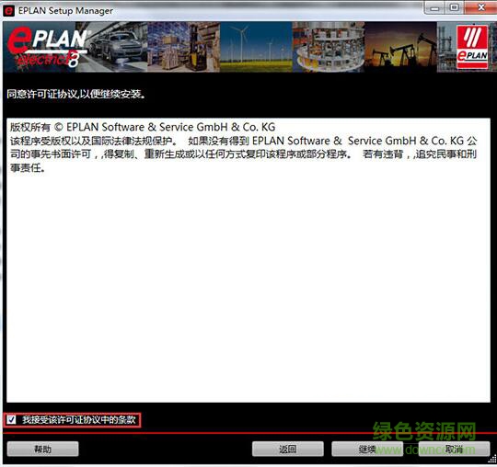497x467 pixels.
Task: Cancel setup with the 取消 button
Action: click(454, 449)
